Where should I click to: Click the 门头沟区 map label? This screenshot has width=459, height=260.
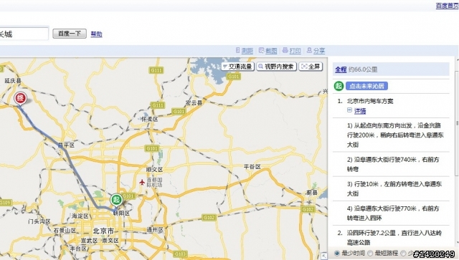[39, 221]
